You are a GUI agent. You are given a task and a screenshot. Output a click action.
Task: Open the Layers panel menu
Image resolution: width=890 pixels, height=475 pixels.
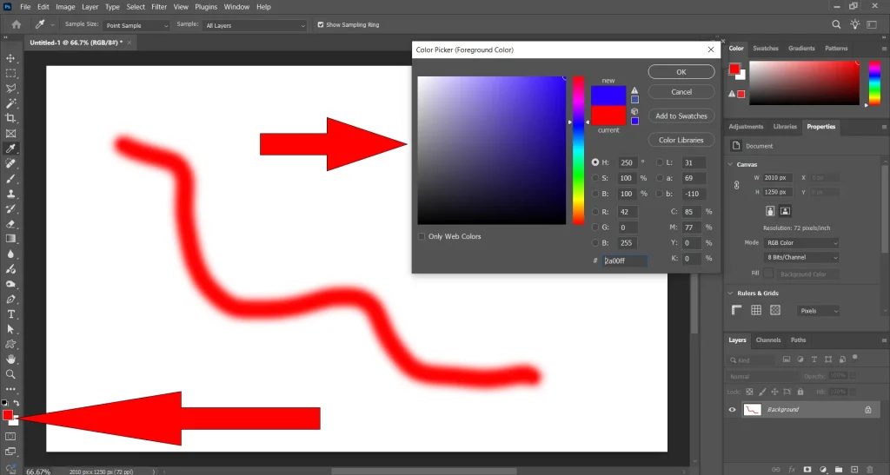pos(884,340)
